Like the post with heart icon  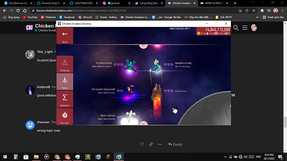pyautogui.click(x=142, y=144)
